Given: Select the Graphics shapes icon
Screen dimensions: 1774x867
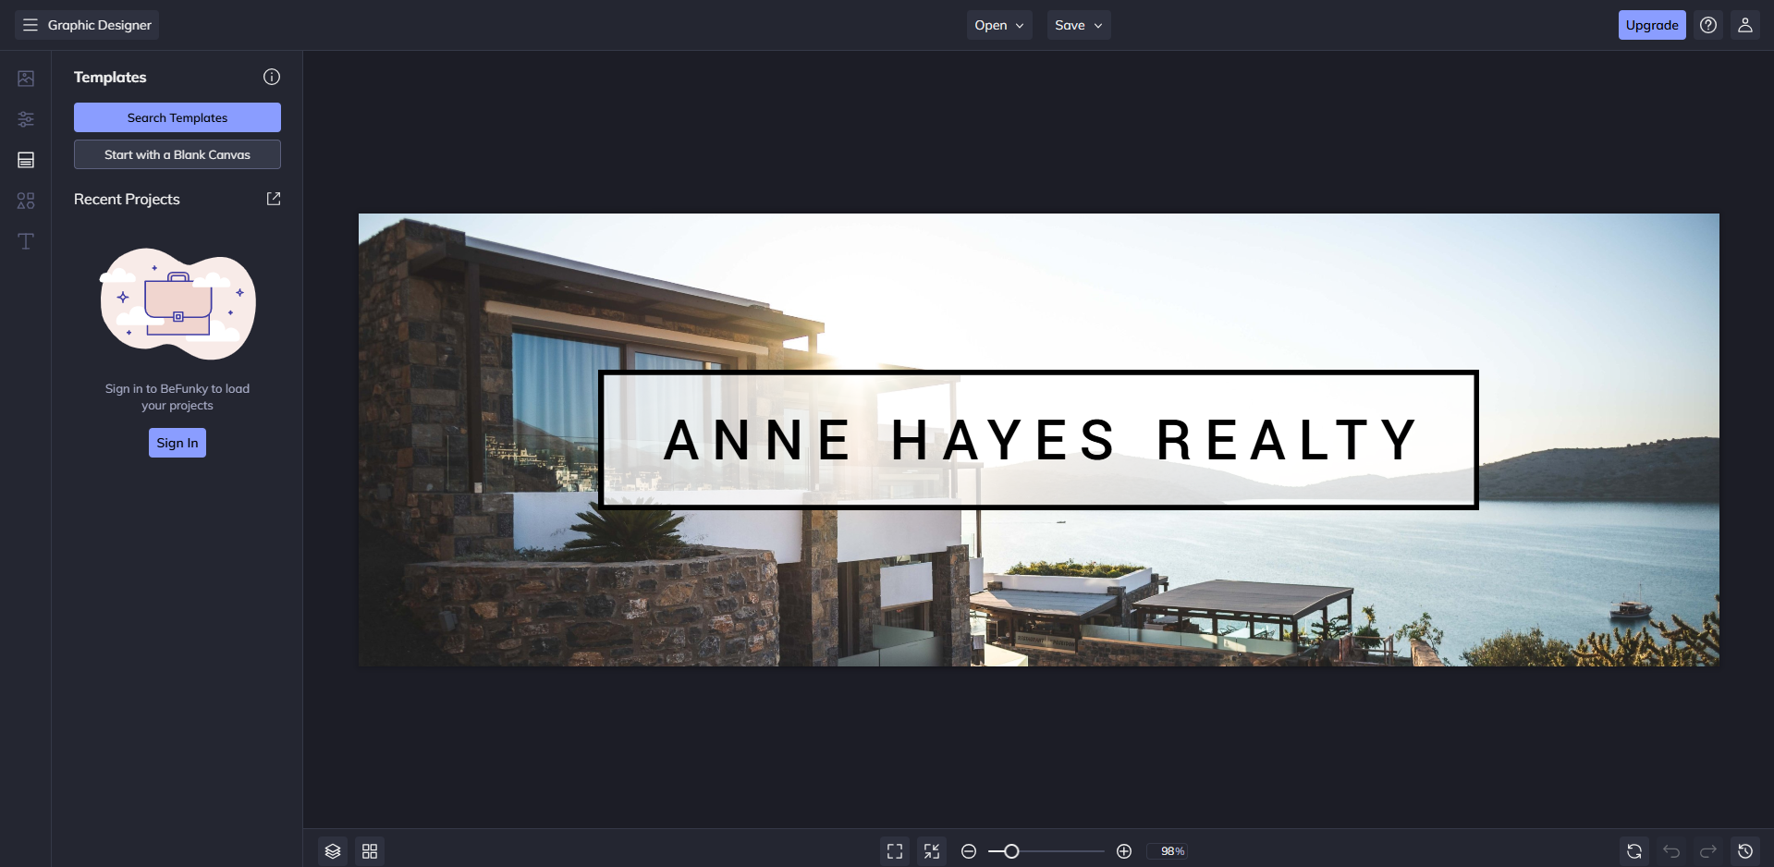Looking at the screenshot, I should tap(26, 201).
